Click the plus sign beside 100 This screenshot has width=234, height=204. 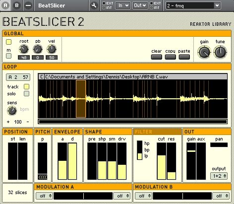click(x=8, y=122)
